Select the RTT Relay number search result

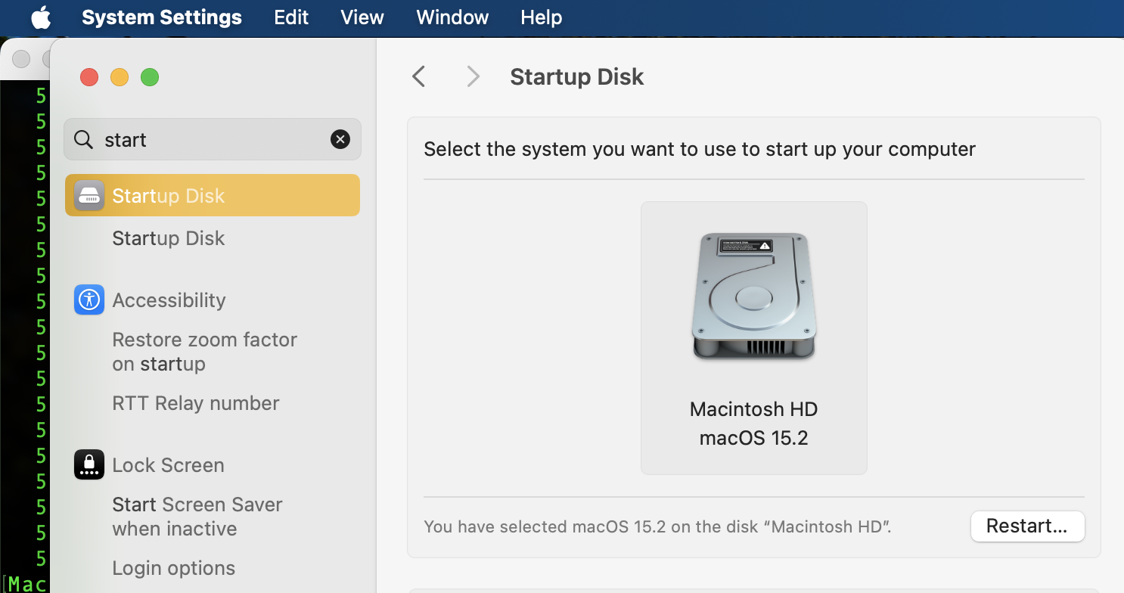click(195, 403)
